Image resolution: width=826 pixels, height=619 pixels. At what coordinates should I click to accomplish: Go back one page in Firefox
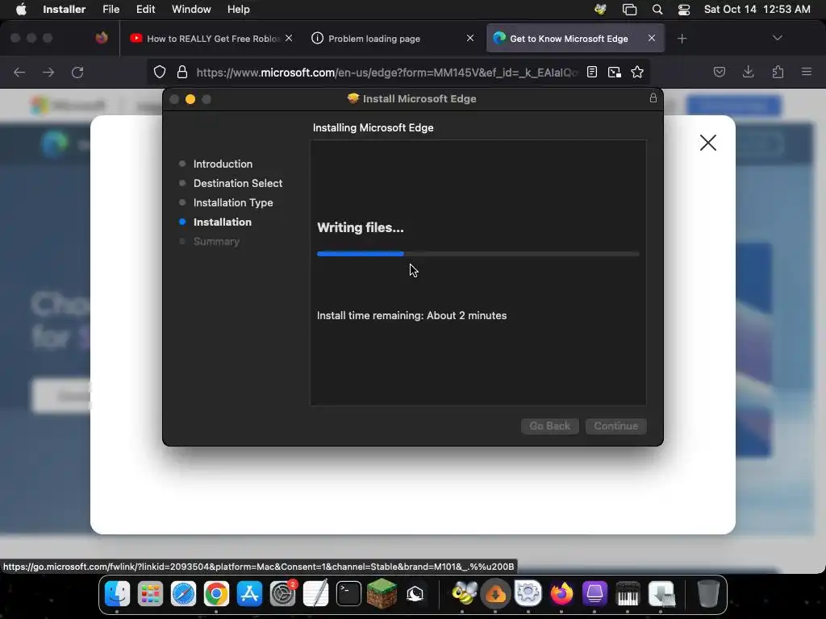click(19, 72)
